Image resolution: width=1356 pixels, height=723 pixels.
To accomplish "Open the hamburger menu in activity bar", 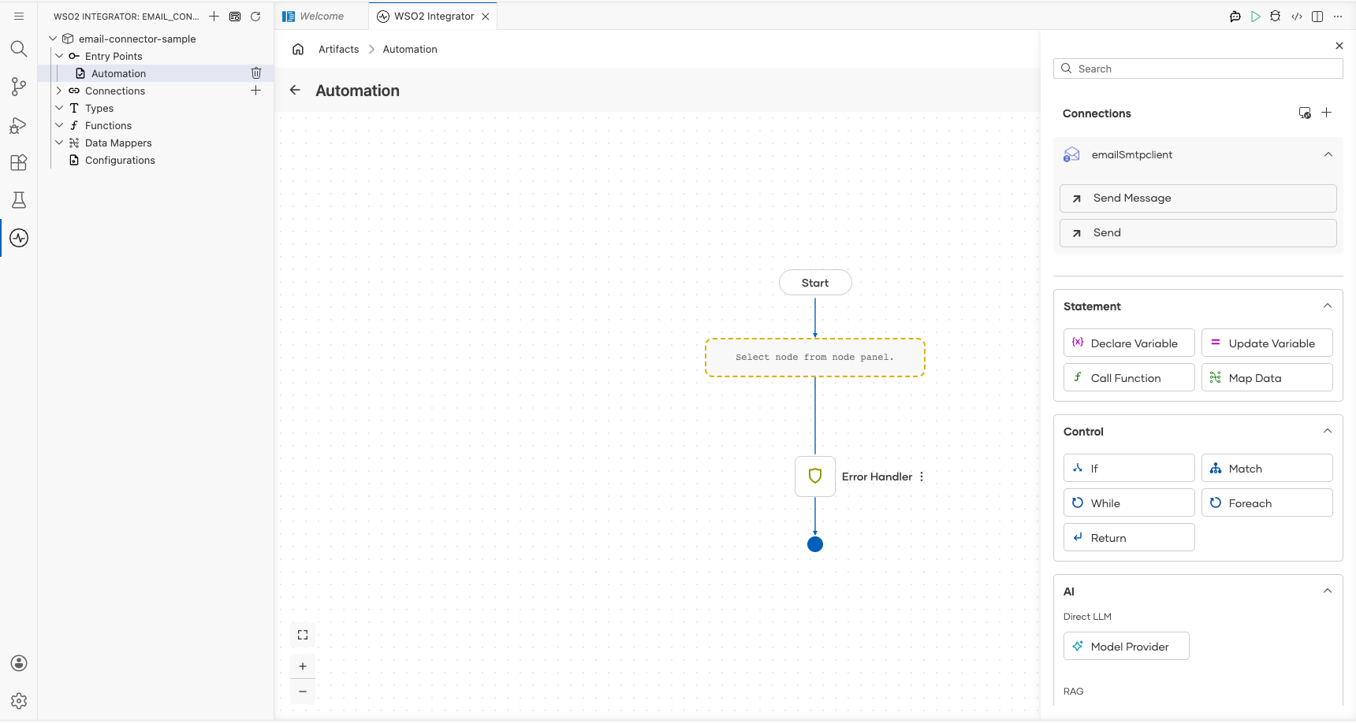I will pos(19,16).
